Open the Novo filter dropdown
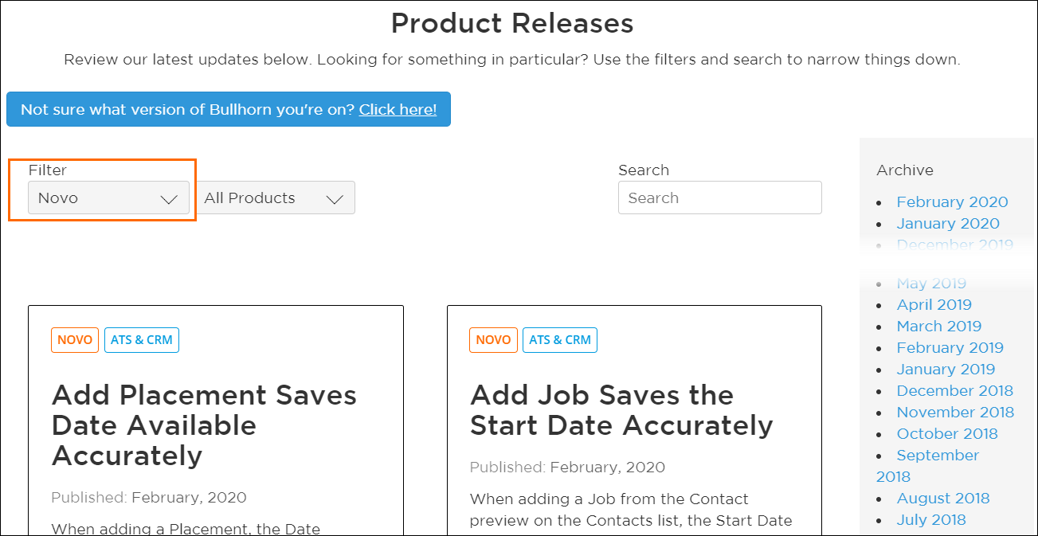Screen dimensions: 1038x536 point(108,198)
